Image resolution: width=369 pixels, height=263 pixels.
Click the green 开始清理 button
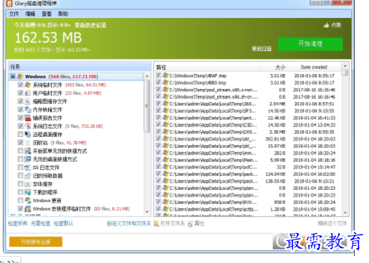(x=310, y=44)
